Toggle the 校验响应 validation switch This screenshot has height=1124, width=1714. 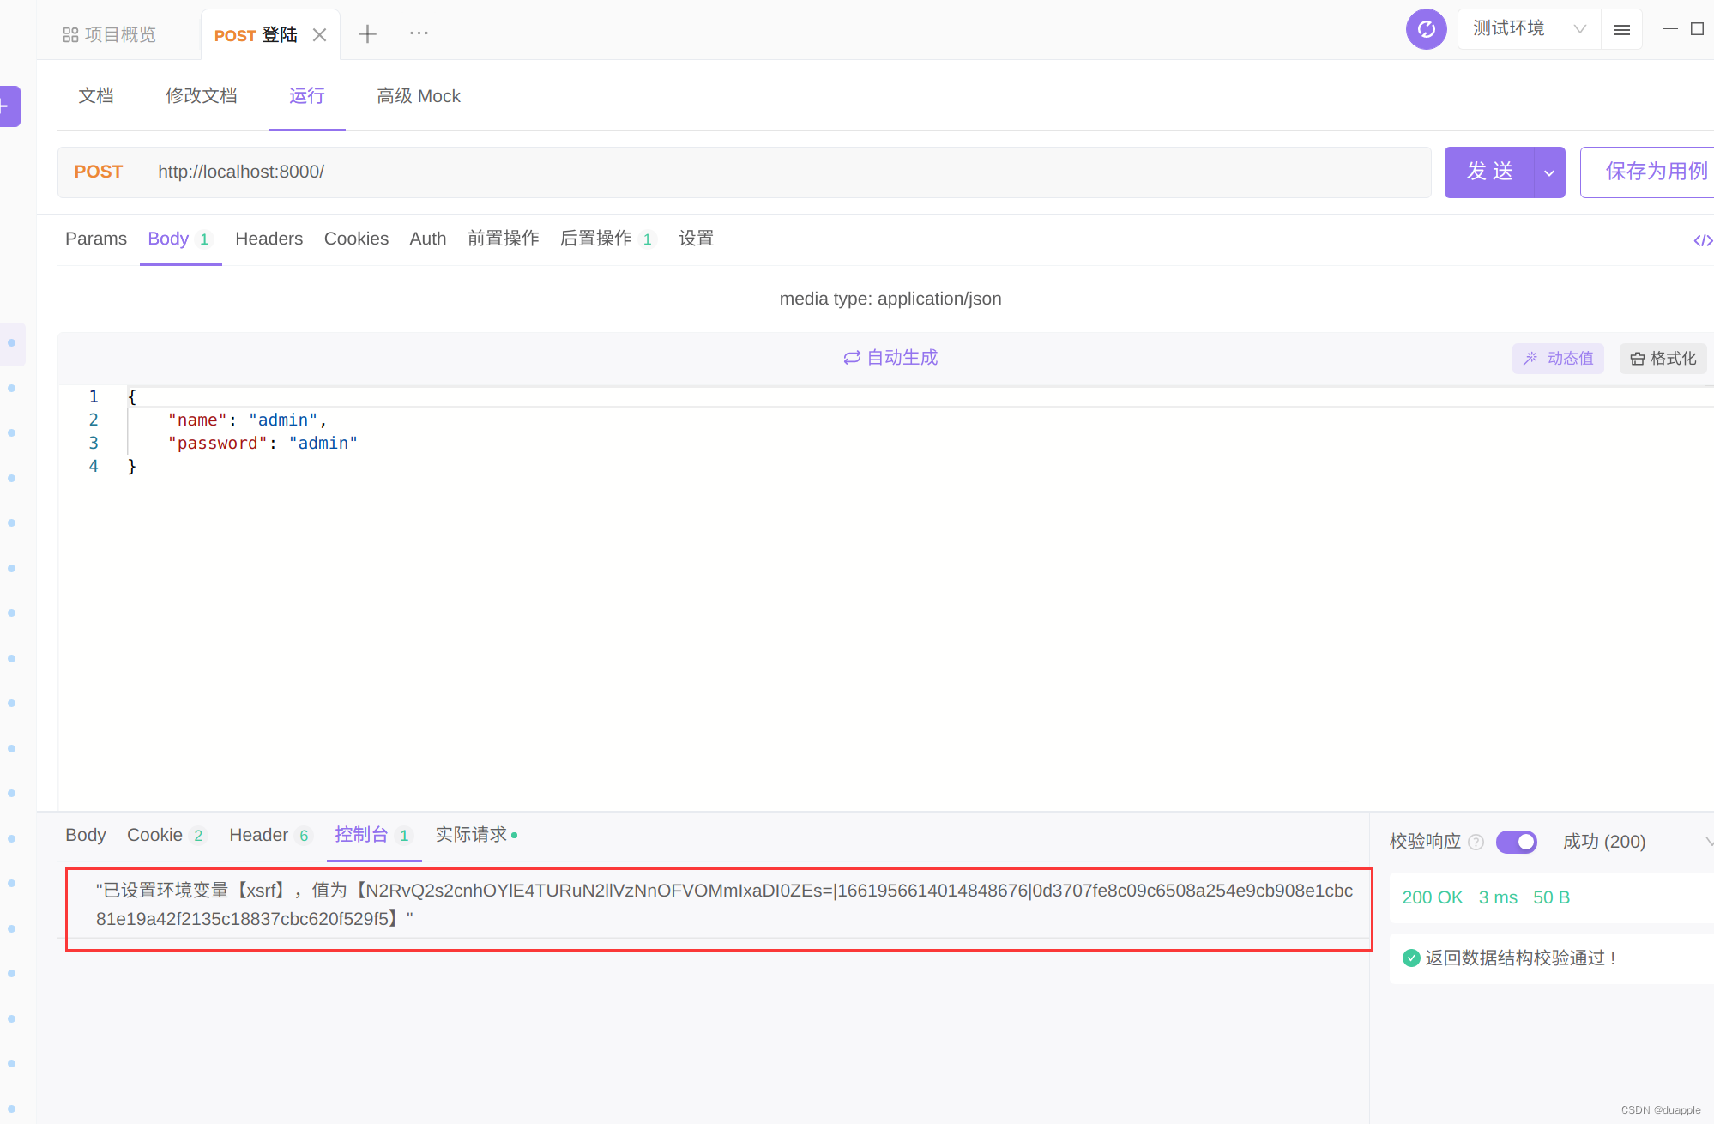tap(1516, 843)
